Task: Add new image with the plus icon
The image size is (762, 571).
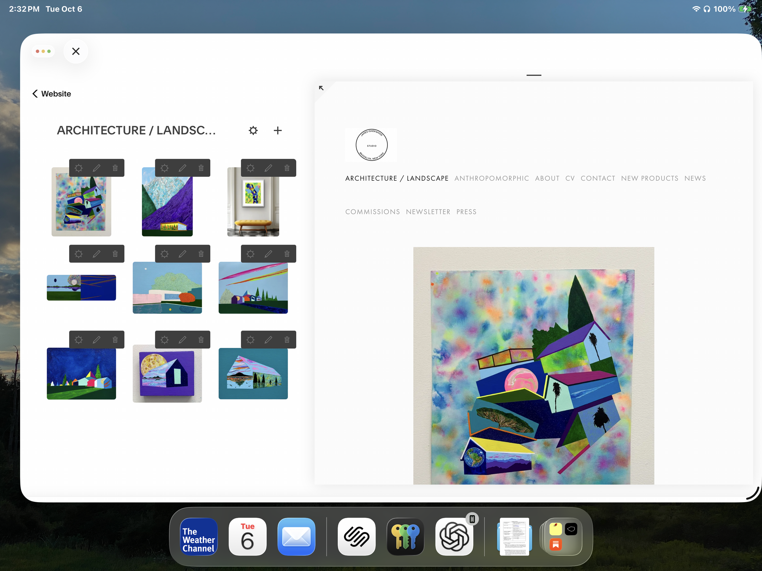Action: (278, 130)
